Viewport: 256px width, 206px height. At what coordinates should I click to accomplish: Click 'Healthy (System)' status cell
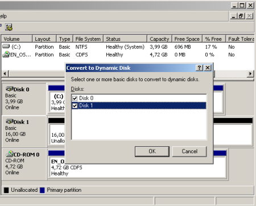click(125, 47)
